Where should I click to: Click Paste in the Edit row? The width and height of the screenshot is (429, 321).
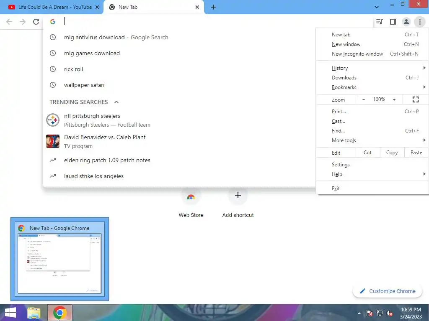[x=416, y=153]
